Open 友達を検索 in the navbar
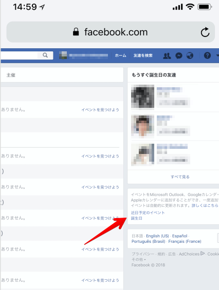The height and width of the screenshot is (290, 219). coord(143,55)
